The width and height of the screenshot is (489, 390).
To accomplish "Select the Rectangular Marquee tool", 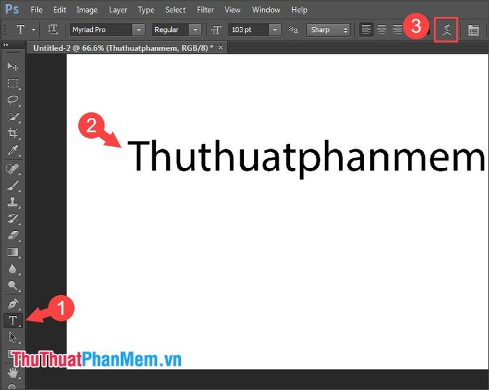I will pos(13,84).
